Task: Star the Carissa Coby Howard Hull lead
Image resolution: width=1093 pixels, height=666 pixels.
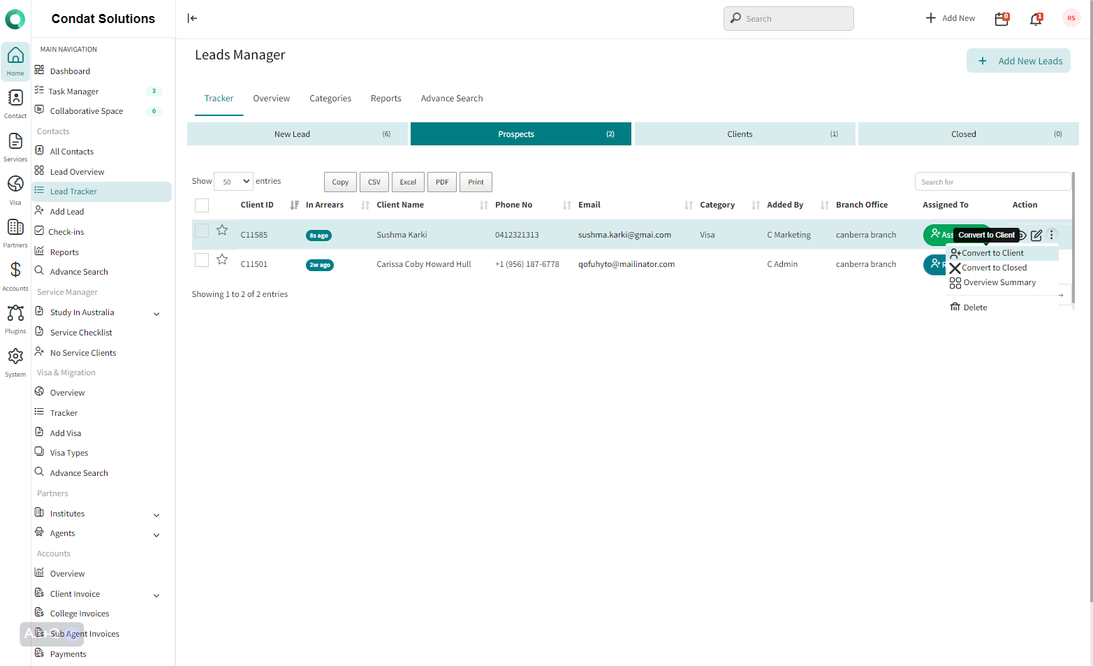Action: (x=222, y=259)
